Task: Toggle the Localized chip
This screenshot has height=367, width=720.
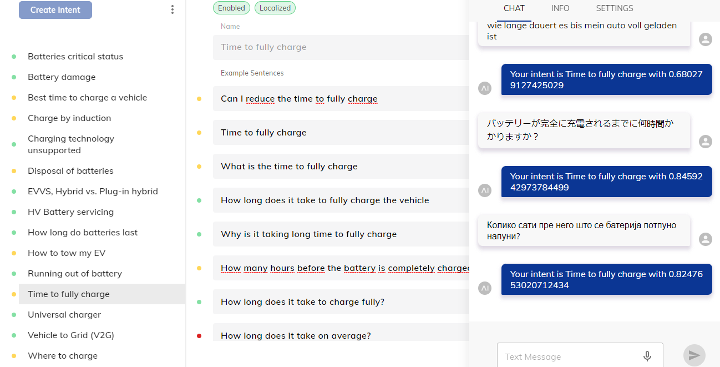Action: point(275,8)
